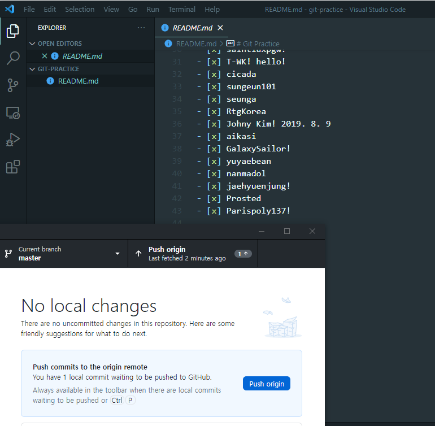The width and height of the screenshot is (435, 426).
Task: Click the blue Push origin button
Action: [x=266, y=384]
